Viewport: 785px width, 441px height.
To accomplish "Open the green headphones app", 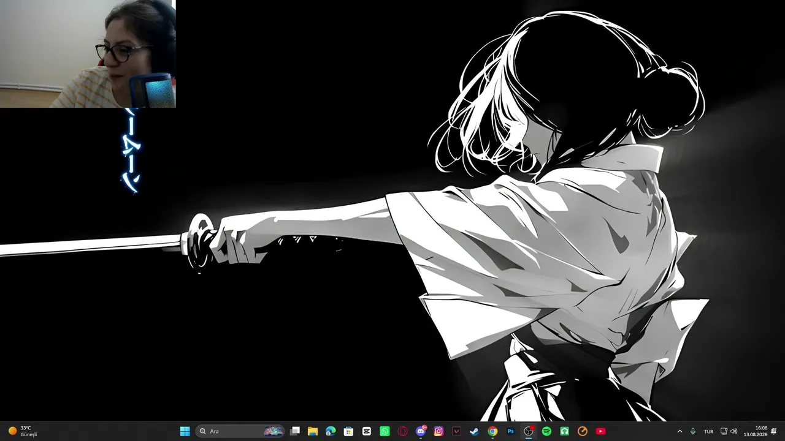I will (x=564, y=431).
